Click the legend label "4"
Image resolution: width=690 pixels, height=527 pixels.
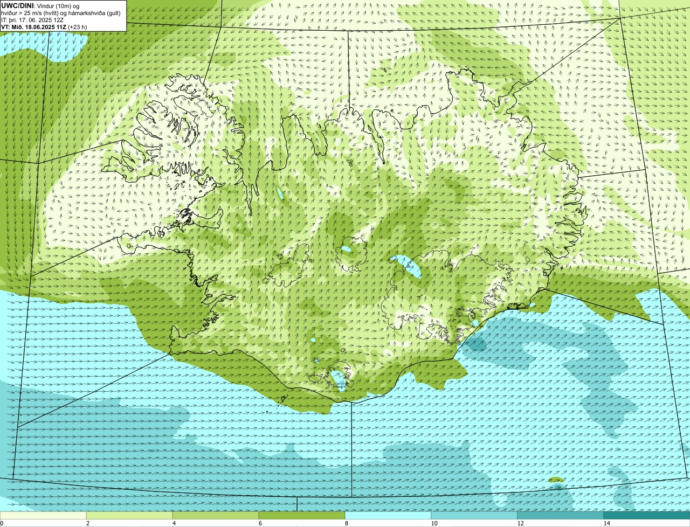point(174,523)
